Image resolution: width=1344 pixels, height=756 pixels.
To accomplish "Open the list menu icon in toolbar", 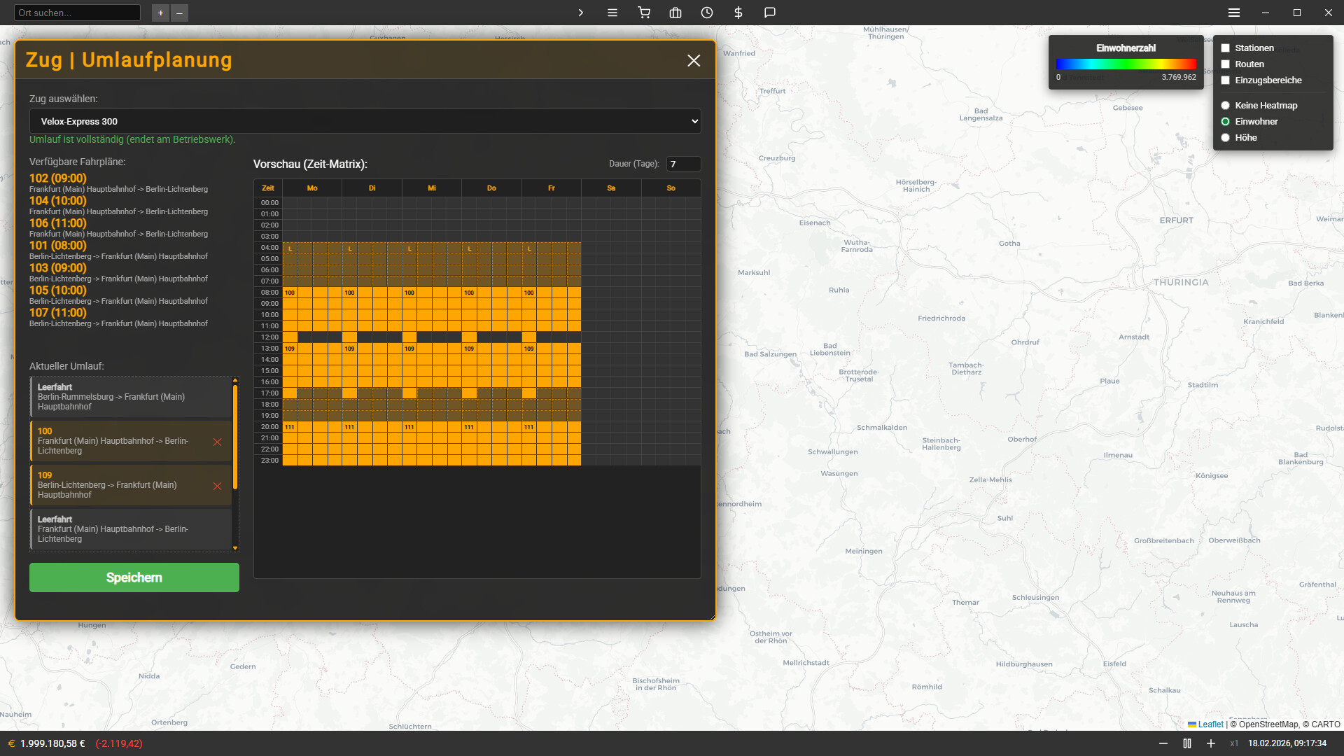I will click(612, 13).
